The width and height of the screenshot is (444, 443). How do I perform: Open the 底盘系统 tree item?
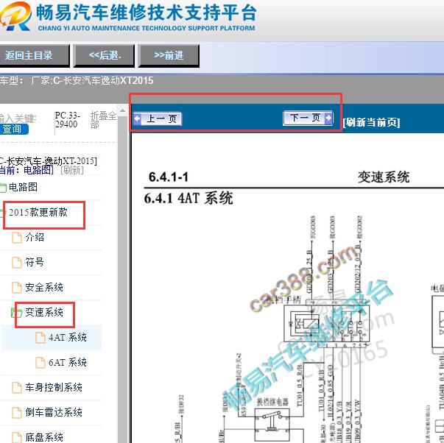(x=44, y=437)
